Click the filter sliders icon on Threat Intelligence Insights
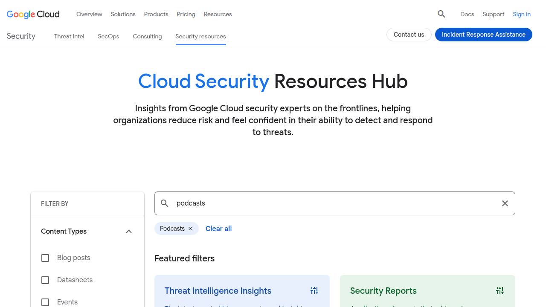This screenshot has height=307, width=546. [314, 290]
